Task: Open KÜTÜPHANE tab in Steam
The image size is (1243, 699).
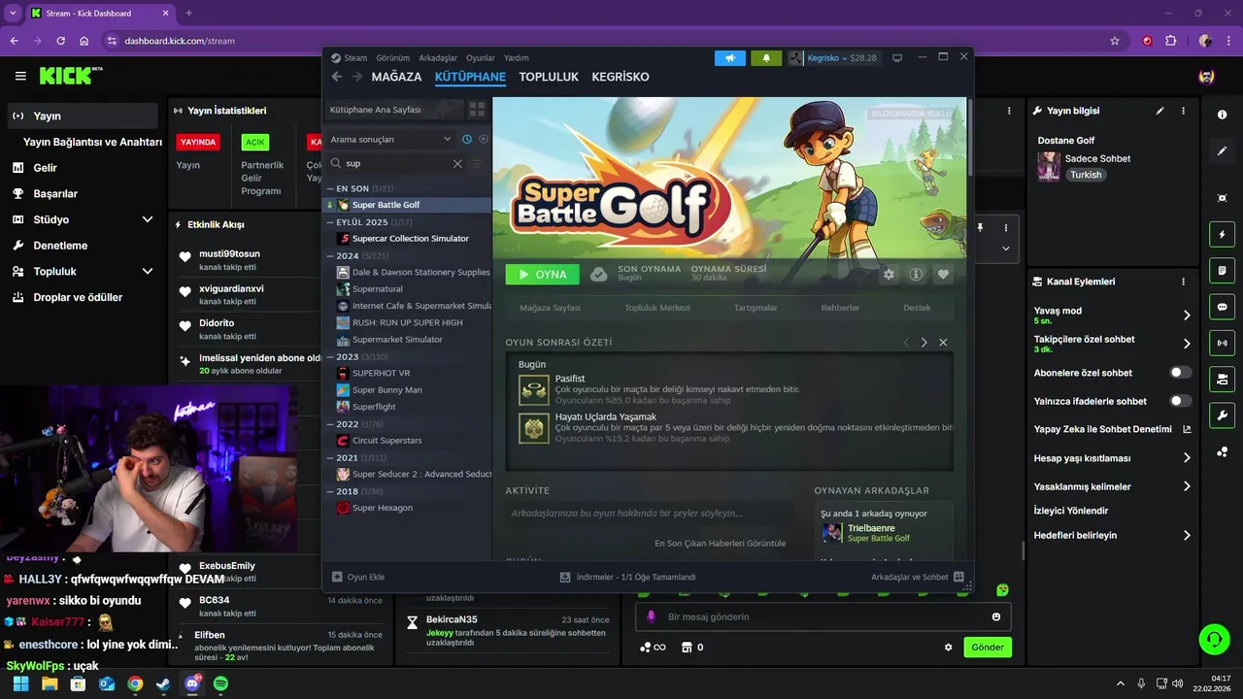Action: click(x=470, y=77)
